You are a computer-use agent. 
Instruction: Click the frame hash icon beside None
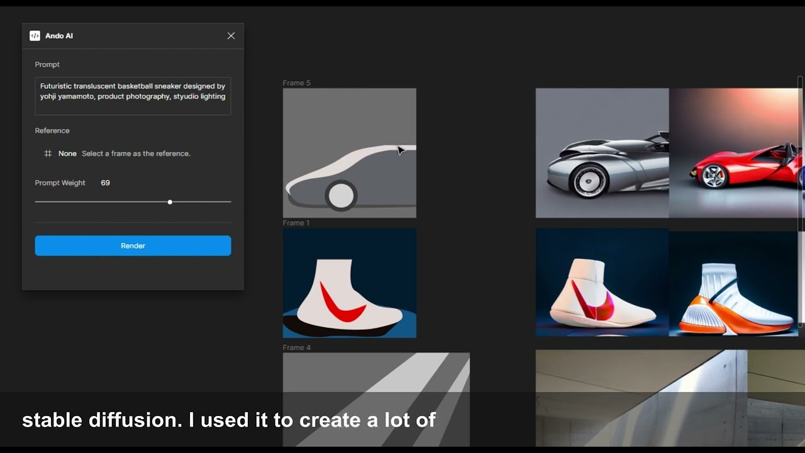(48, 154)
